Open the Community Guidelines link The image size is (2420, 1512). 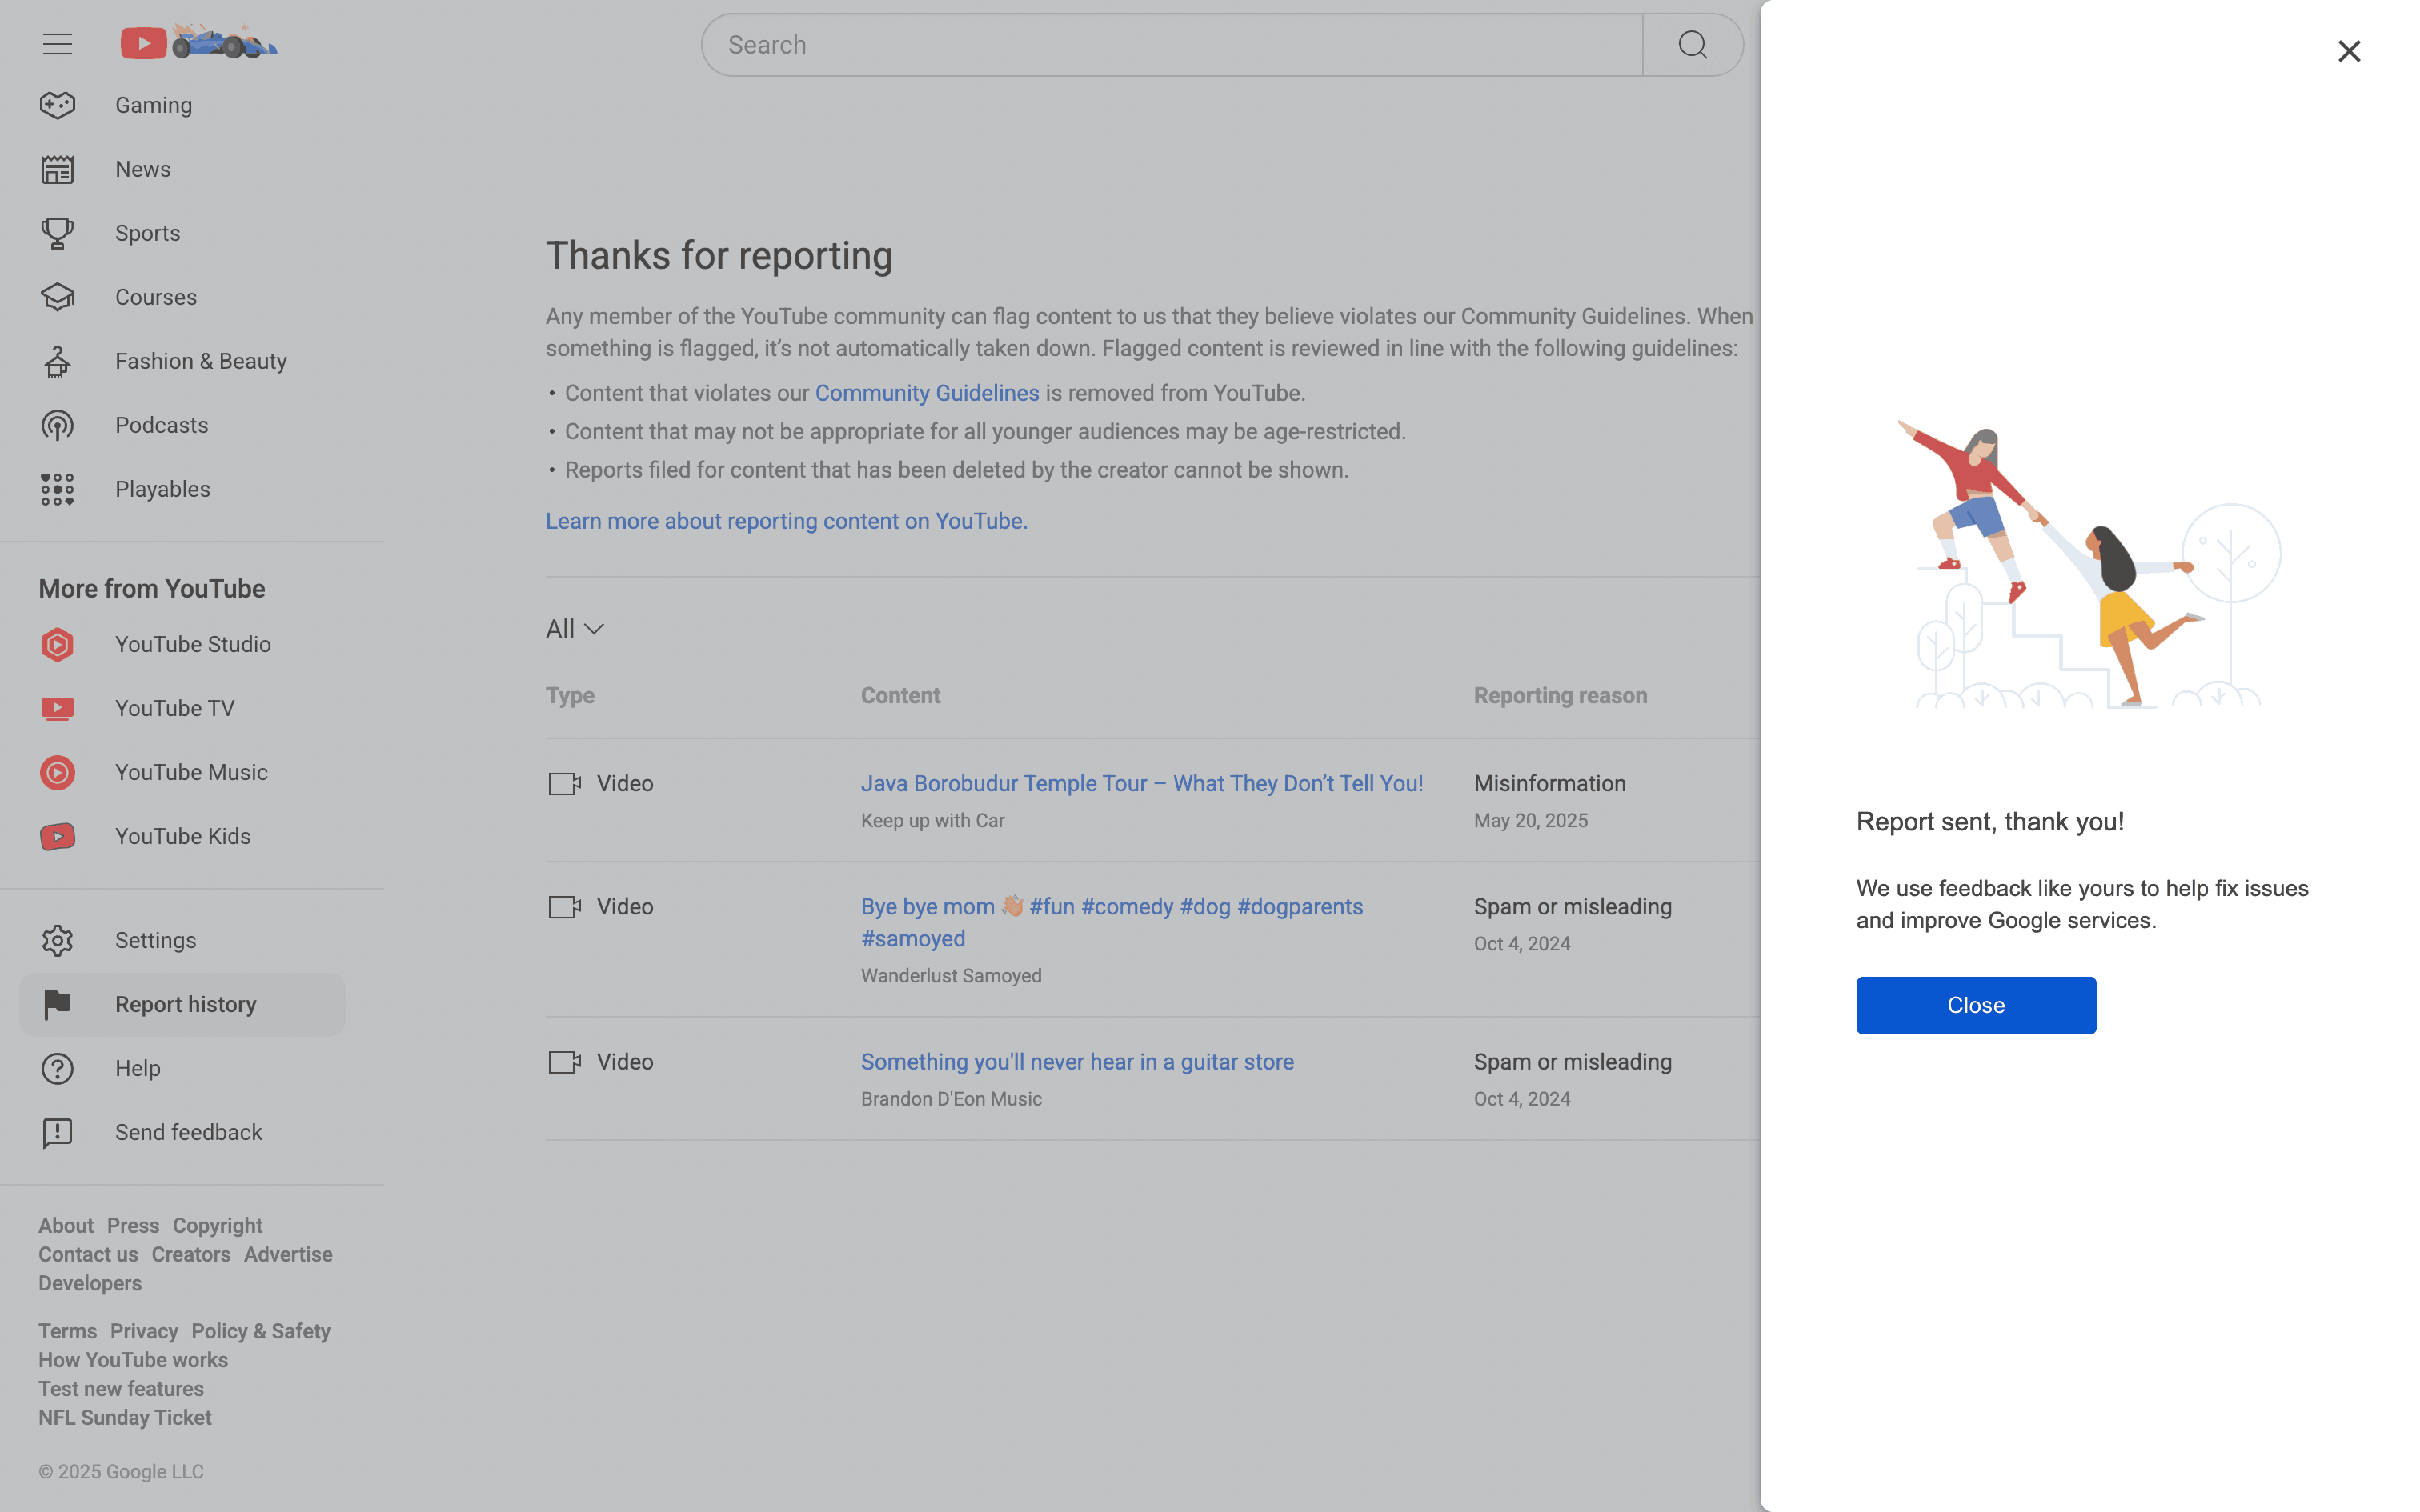click(x=927, y=393)
